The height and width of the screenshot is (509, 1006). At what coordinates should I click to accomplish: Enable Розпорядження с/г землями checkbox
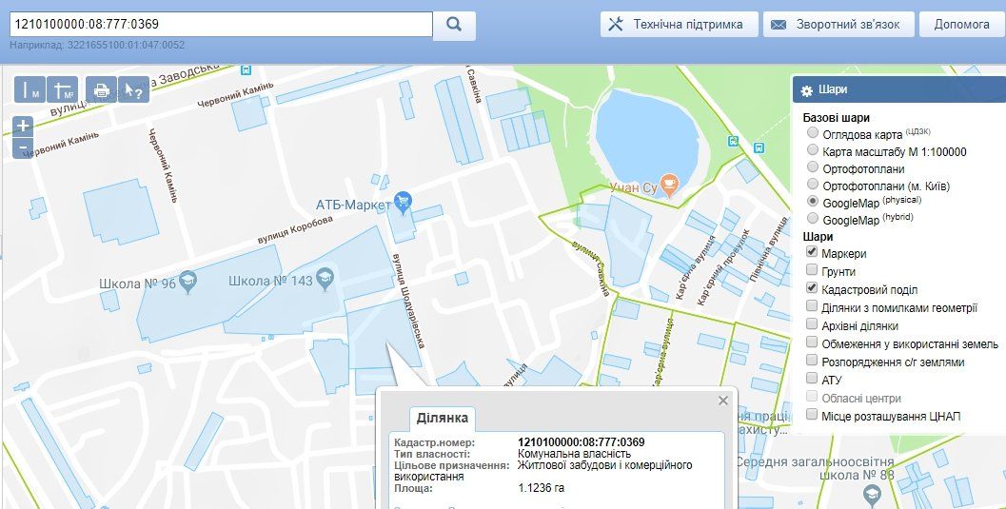click(x=812, y=361)
